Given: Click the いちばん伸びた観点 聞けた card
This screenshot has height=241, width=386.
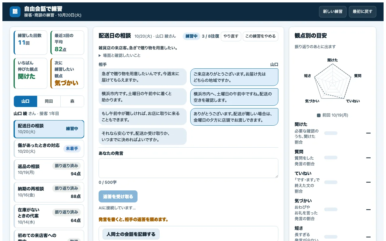Looking at the screenshot, I should (30, 73).
